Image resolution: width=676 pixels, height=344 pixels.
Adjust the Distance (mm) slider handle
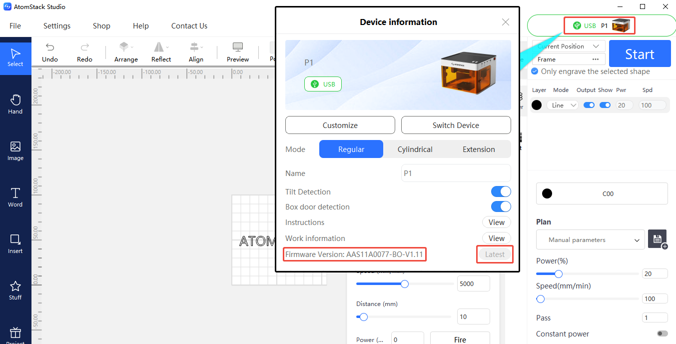pos(364,316)
